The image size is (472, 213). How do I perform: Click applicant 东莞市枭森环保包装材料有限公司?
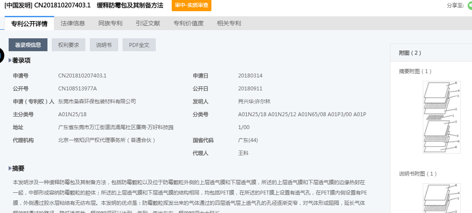click(x=97, y=102)
